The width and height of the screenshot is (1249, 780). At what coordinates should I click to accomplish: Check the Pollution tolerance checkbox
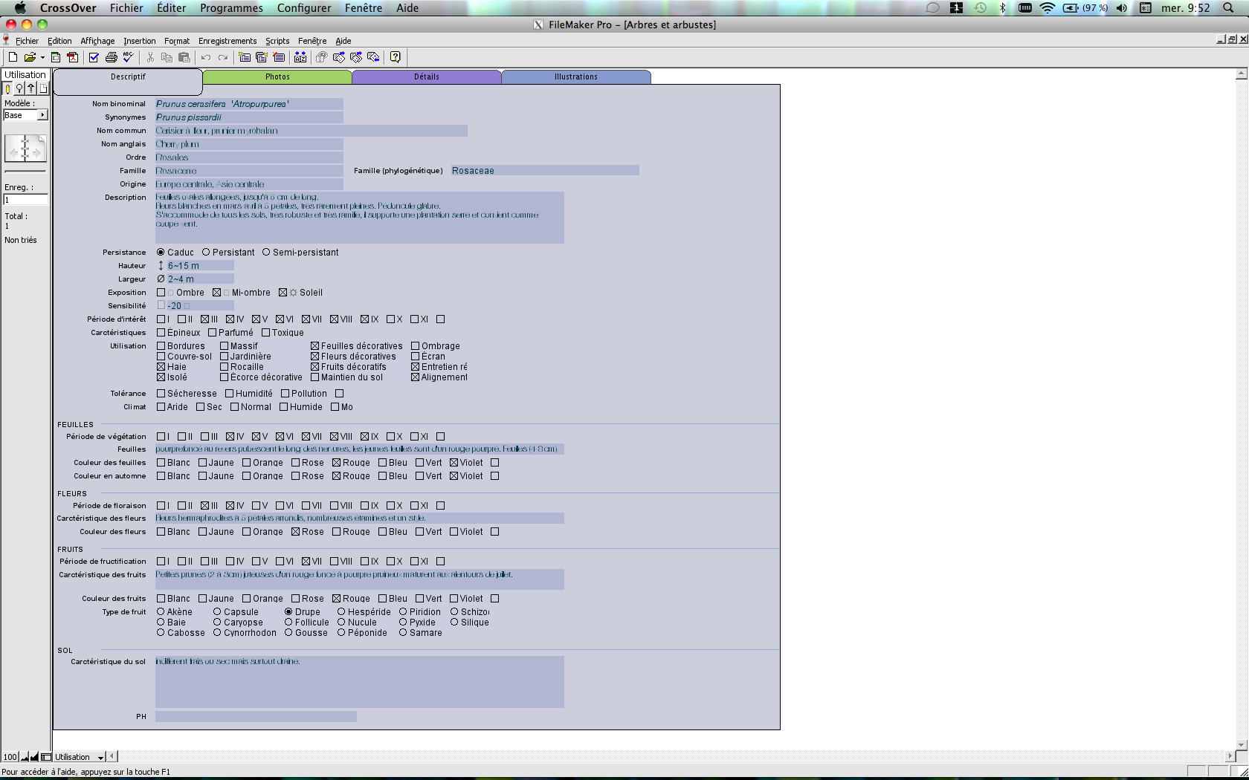(285, 394)
